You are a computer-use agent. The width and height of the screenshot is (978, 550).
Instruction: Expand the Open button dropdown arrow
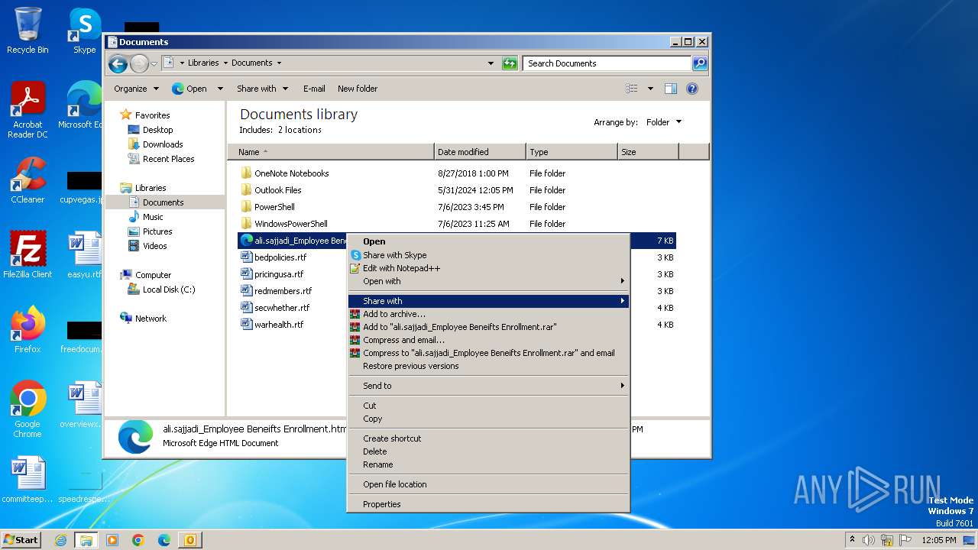pos(220,89)
